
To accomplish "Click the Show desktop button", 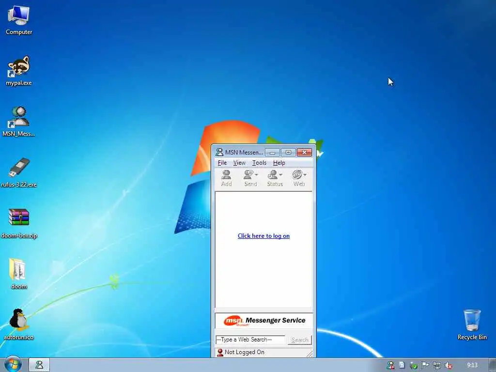I will (x=492, y=365).
